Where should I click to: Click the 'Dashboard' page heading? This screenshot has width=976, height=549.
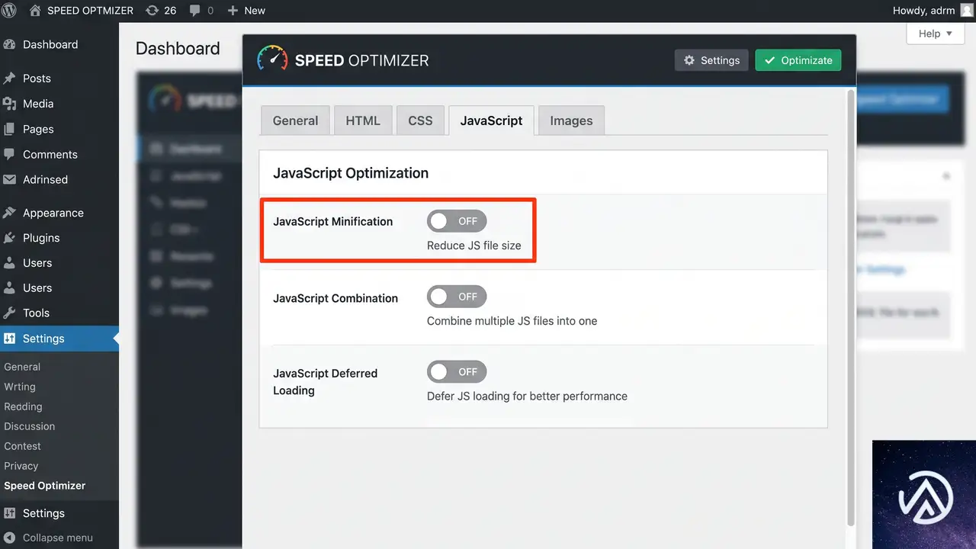(x=178, y=48)
